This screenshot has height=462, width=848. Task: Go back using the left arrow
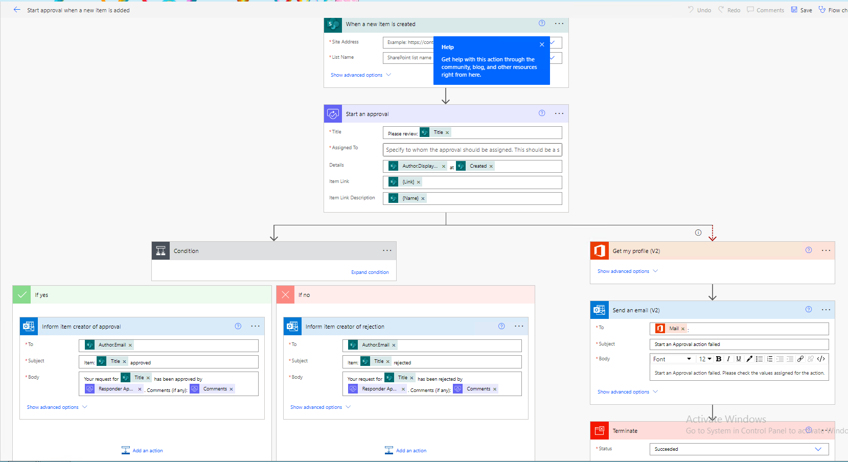pyautogui.click(x=17, y=10)
